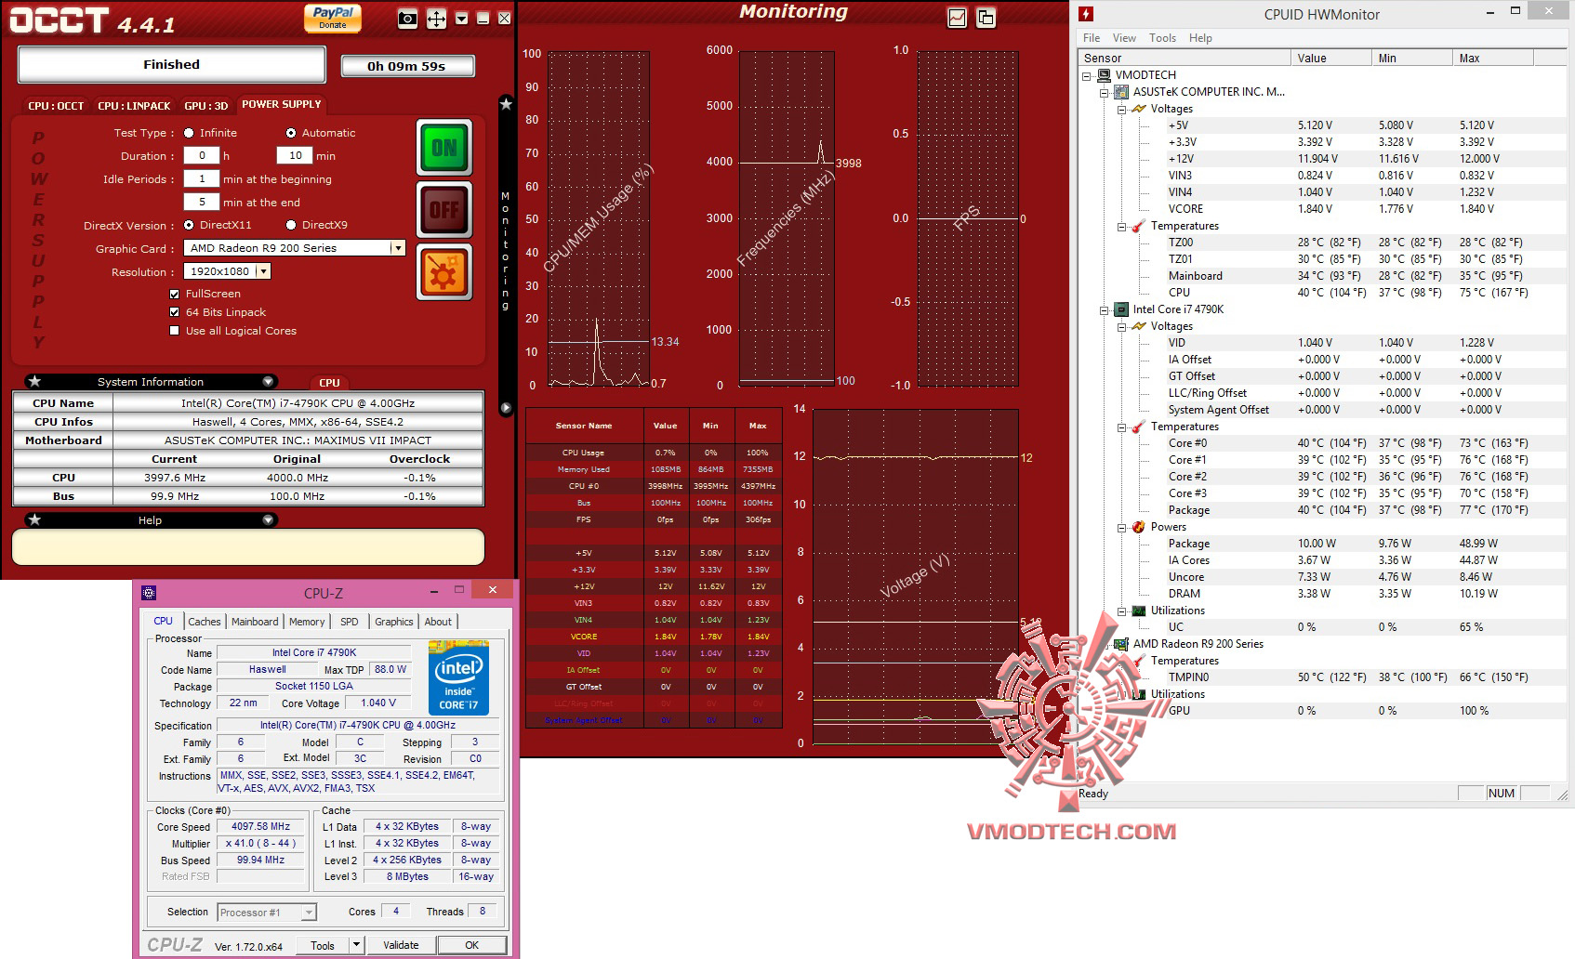Click the Duration hours input field

click(x=202, y=156)
